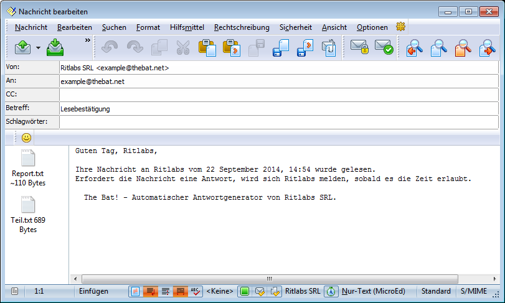Open the Rechtschreibung menu

pos(242,27)
